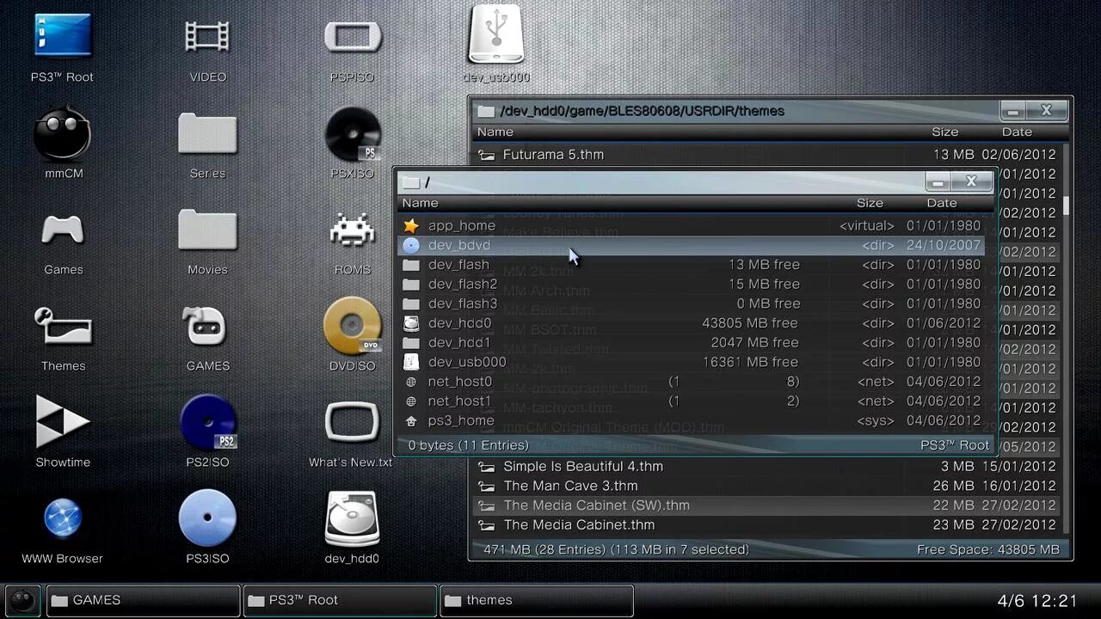Select Futurama 5.thm in themes window

[x=767, y=155]
